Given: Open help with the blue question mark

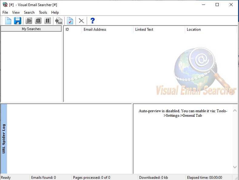Looking at the screenshot, I should (93, 21).
